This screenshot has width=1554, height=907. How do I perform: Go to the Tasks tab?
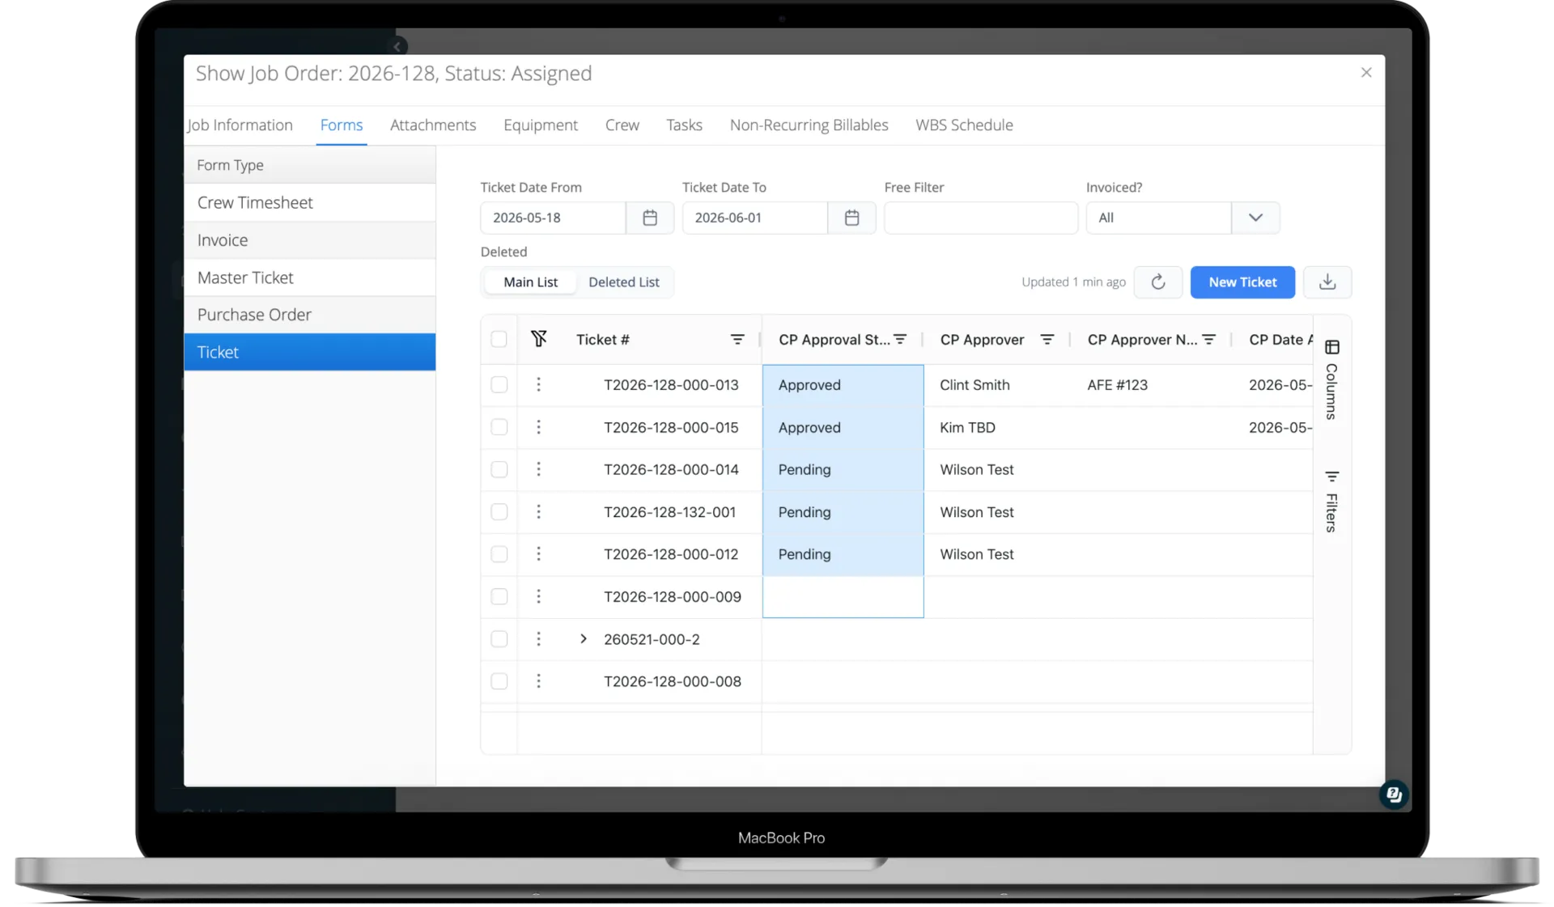point(684,125)
